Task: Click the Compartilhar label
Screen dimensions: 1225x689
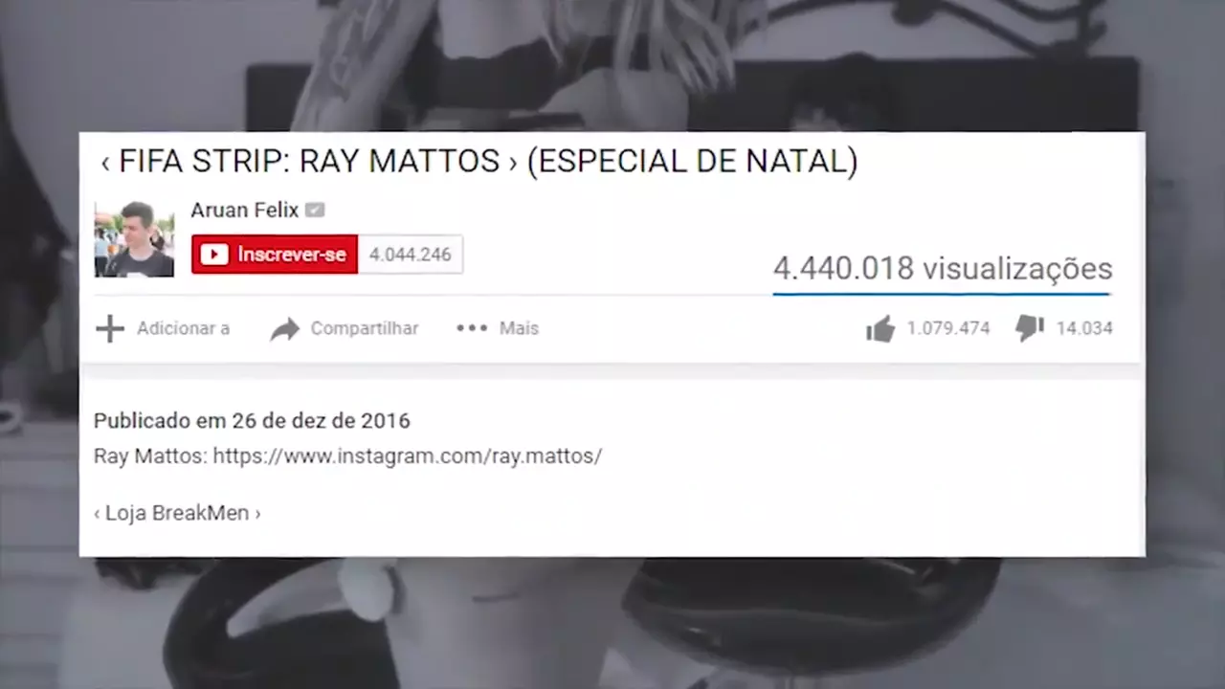Action: click(365, 328)
